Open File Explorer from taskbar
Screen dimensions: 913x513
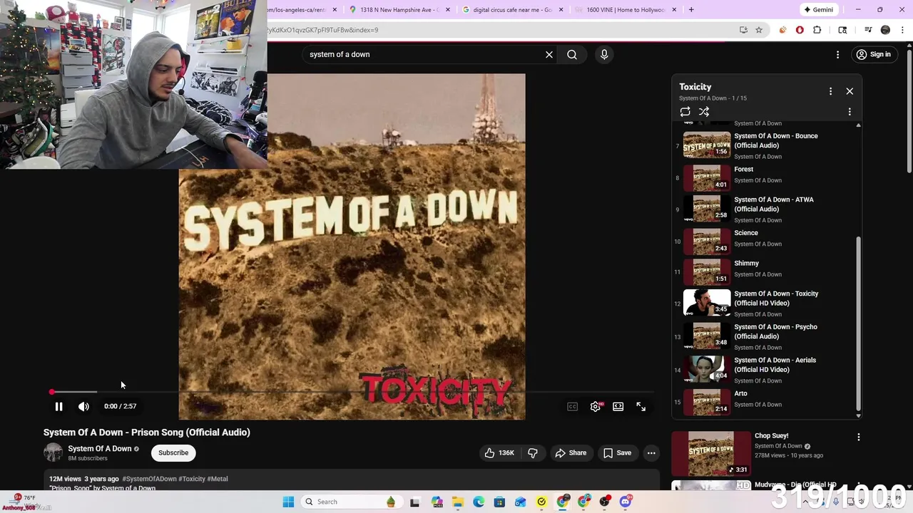pyautogui.click(x=457, y=502)
